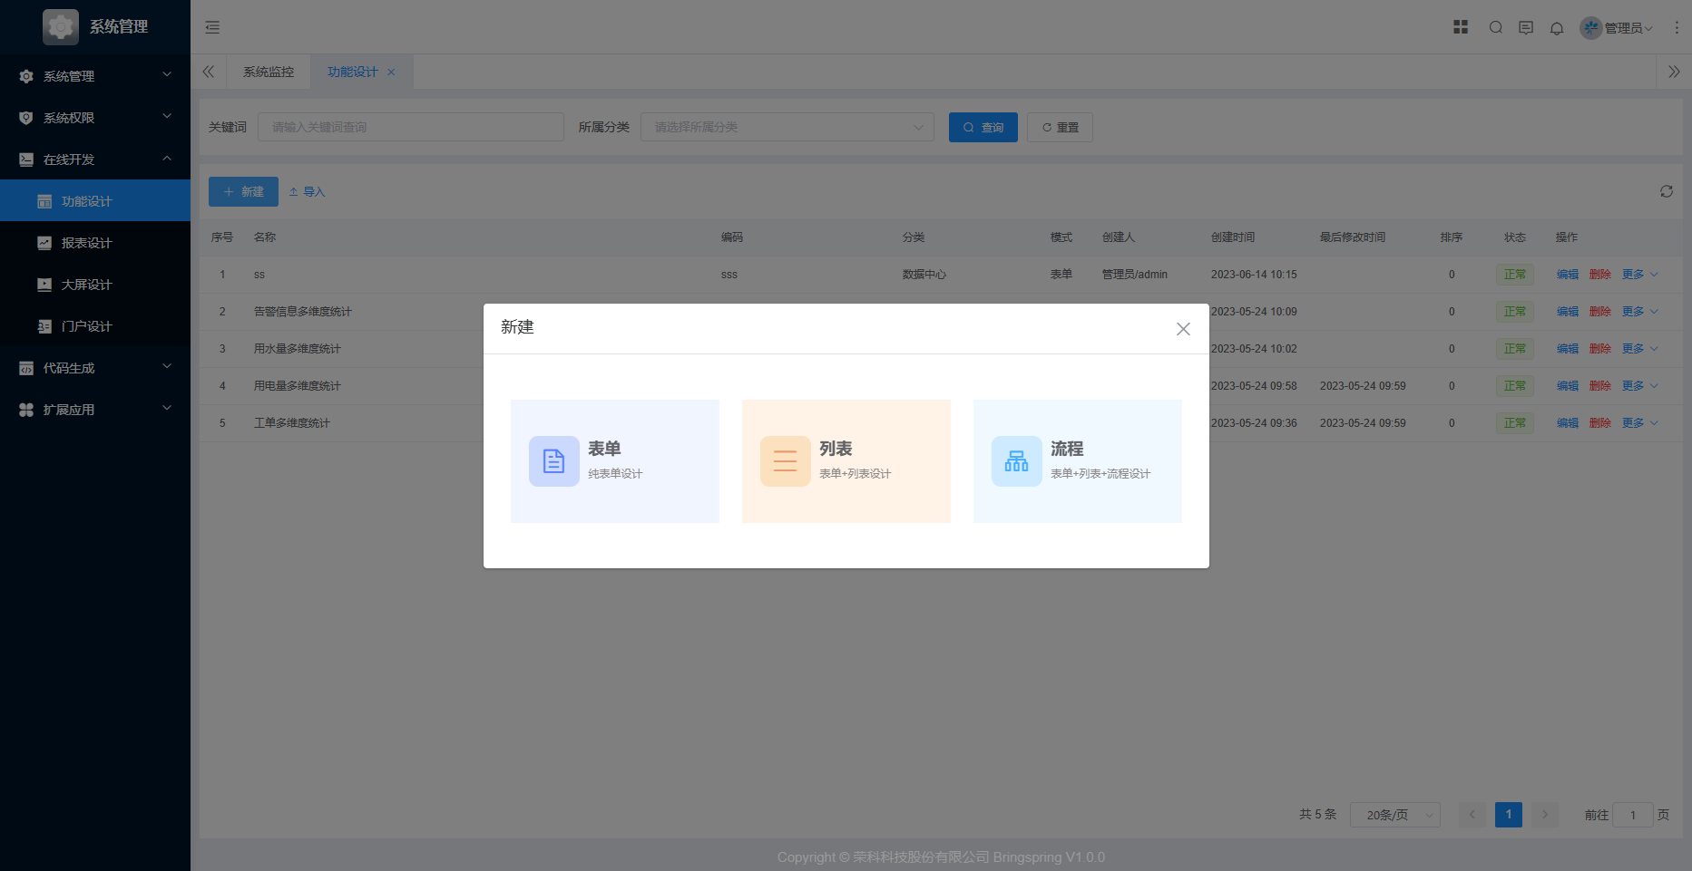Open the 所属分类 category dropdown
This screenshot has height=871, width=1692.
787,127
